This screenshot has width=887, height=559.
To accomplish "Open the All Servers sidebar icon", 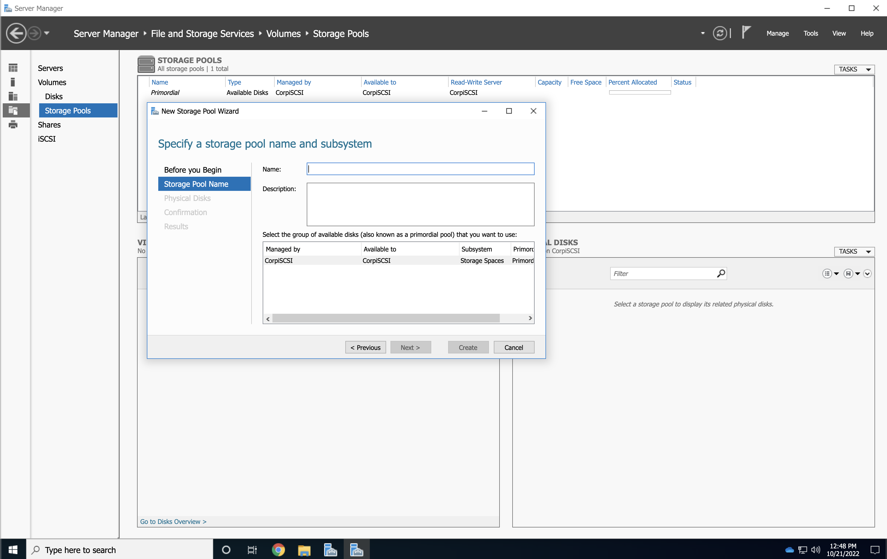I will (x=13, y=96).
